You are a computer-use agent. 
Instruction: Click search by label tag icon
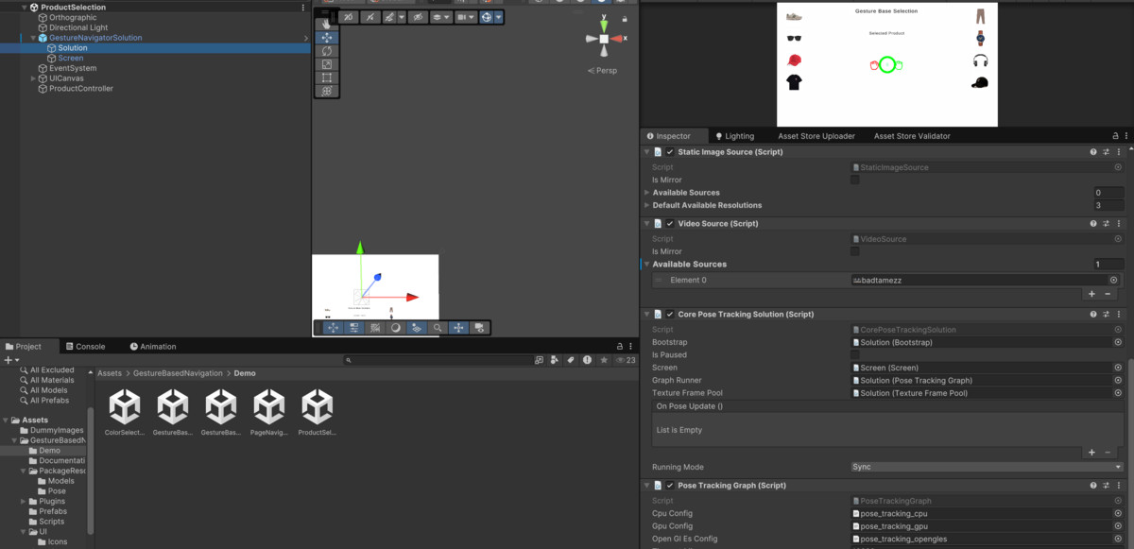pyautogui.click(x=572, y=360)
